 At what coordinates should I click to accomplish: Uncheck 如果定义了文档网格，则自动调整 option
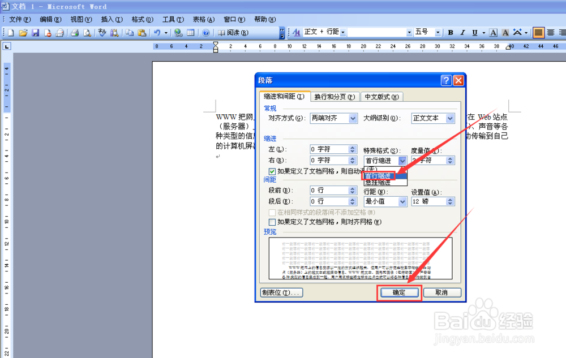coord(273,171)
